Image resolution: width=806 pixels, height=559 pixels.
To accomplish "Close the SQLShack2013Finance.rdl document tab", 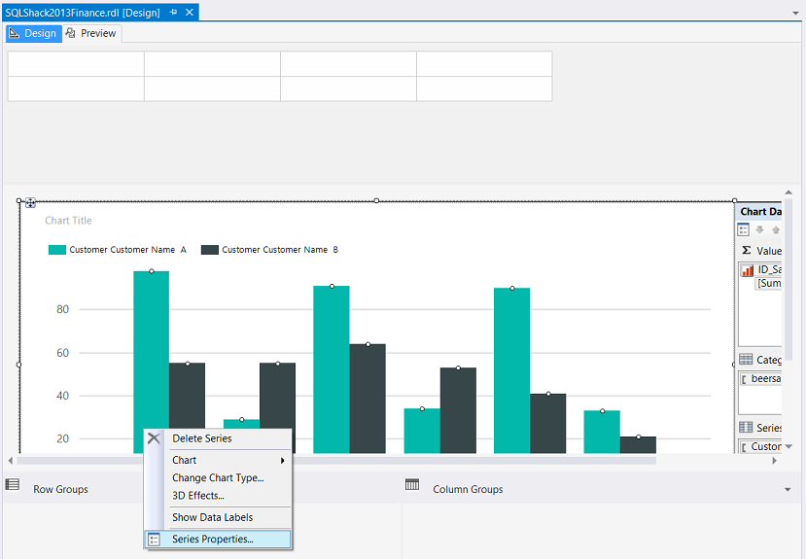I will [190, 13].
